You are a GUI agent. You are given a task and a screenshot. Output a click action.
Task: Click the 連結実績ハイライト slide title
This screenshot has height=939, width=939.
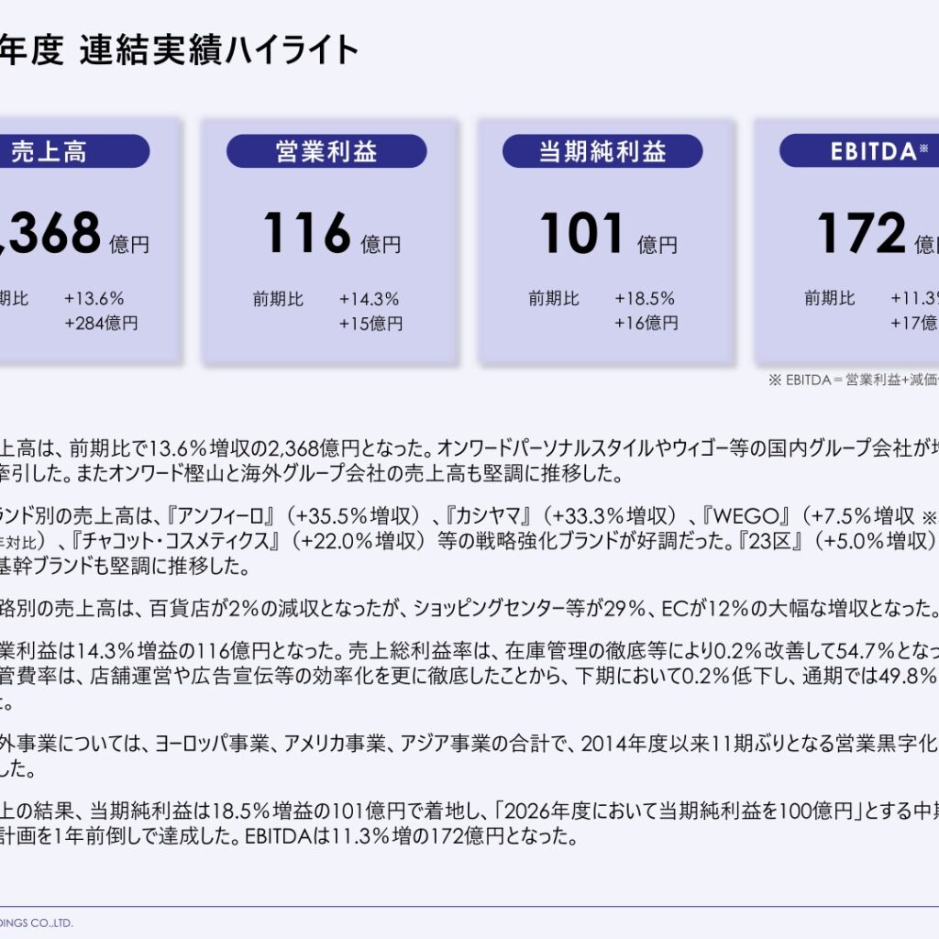[218, 50]
